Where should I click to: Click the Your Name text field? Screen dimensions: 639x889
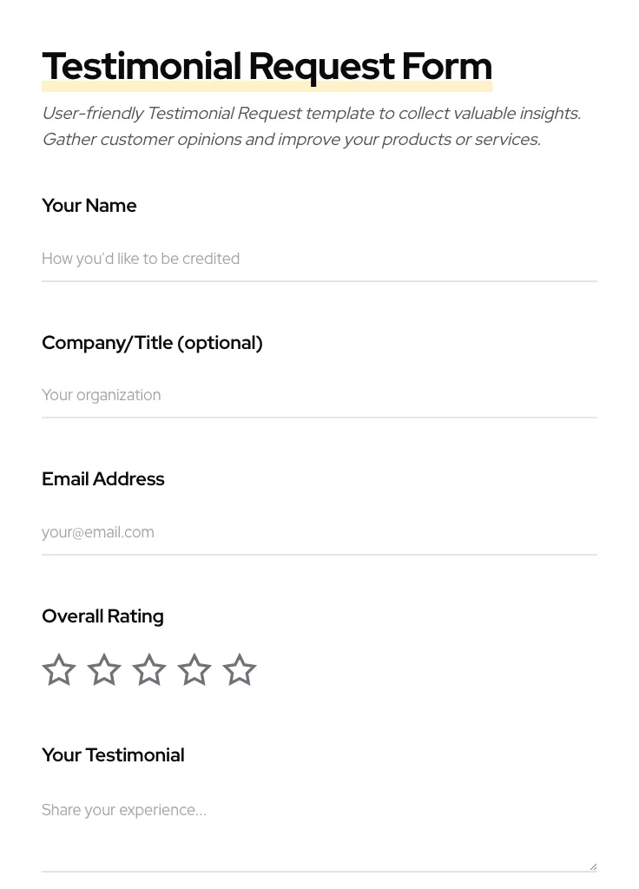pos(319,259)
